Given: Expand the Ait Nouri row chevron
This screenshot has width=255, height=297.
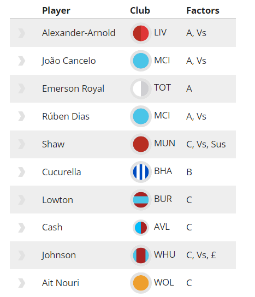Looking at the screenshot, I should click(x=22, y=283).
